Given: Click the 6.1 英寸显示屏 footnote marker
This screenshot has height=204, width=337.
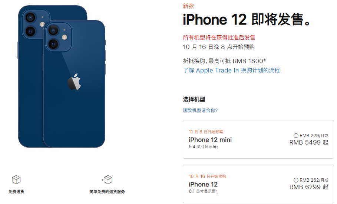Looking at the screenshot, I should coord(217,192).
